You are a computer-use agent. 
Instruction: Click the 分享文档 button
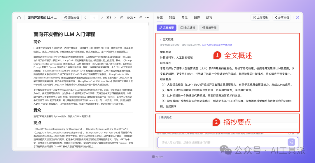(281, 17)
